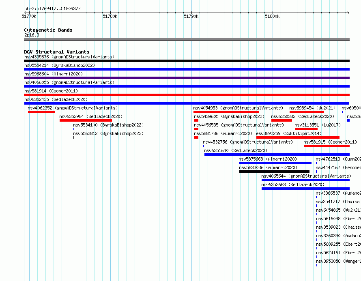This screenshot has width=361, height=281.
Task: Open the nsv3541717 Chaisson label
Action: [338, 202]
